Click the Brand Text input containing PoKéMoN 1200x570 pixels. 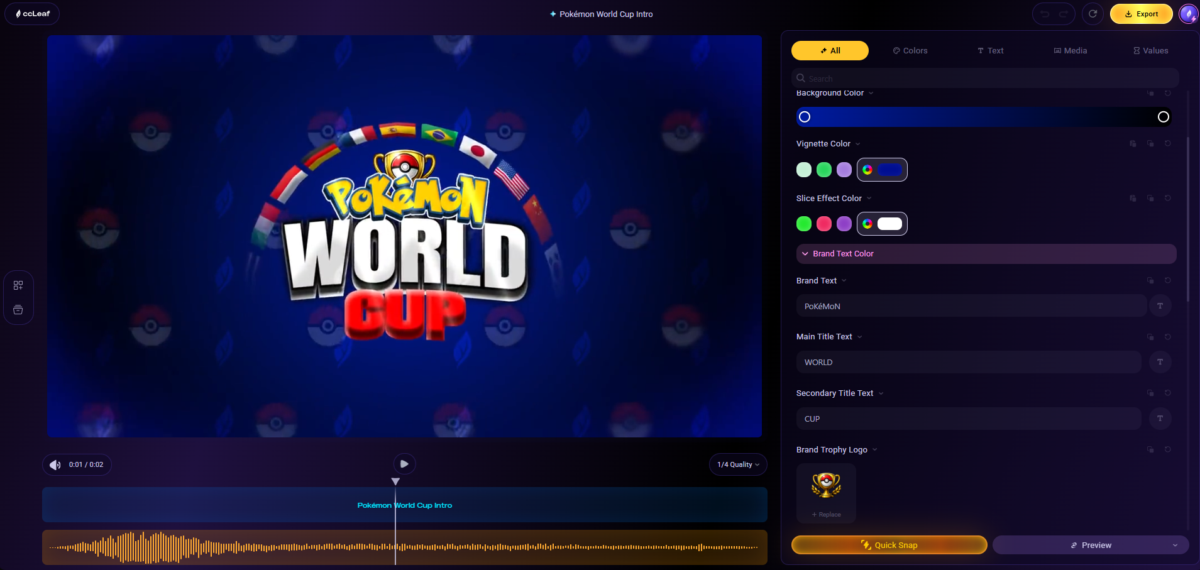[971, 306]
